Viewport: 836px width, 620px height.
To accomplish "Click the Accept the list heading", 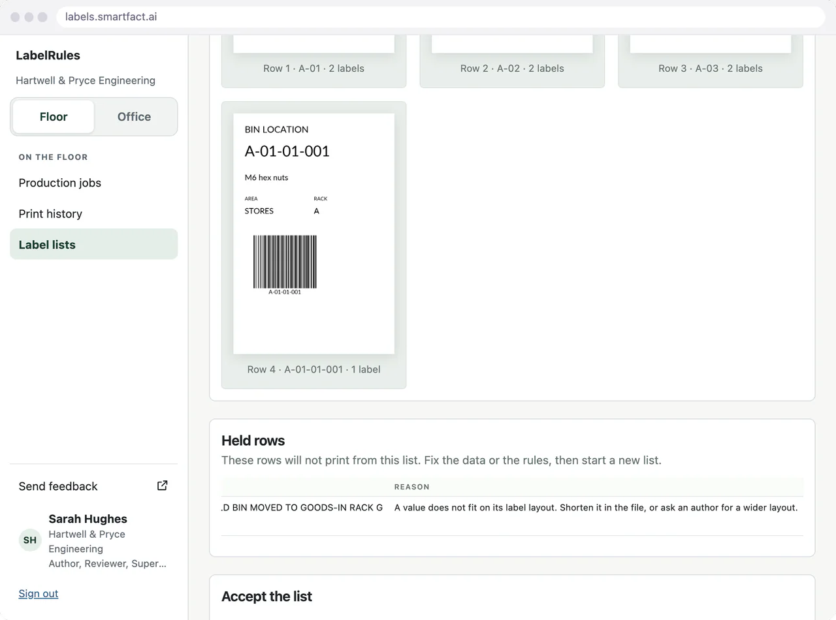I will [x=266, y=597].
